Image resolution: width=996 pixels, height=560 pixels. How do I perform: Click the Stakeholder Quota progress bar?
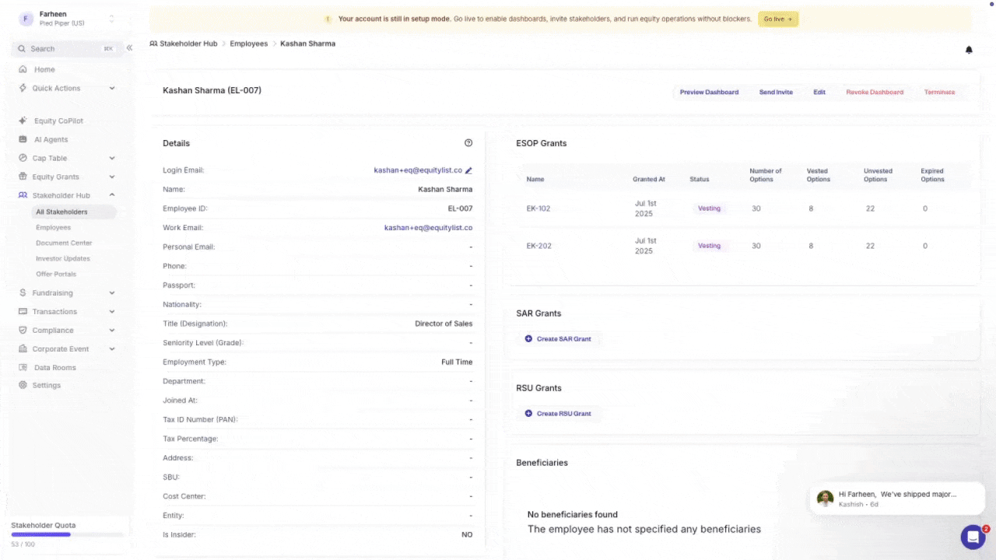point(67,535)
